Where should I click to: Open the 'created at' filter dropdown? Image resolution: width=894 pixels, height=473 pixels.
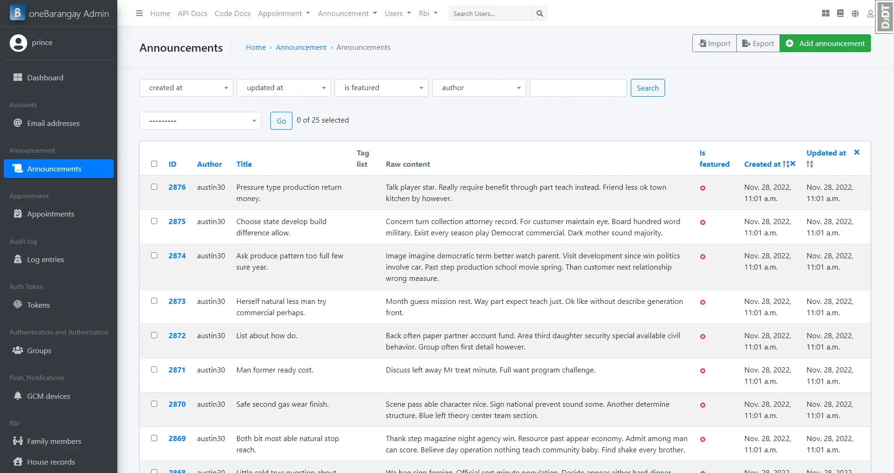pos(186,88)
